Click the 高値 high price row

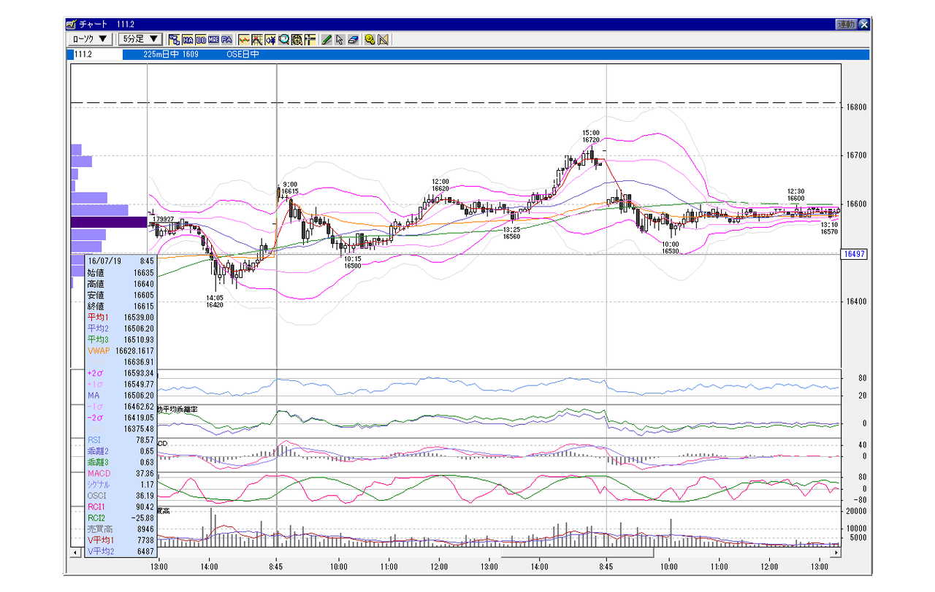[x=121, y=284]
